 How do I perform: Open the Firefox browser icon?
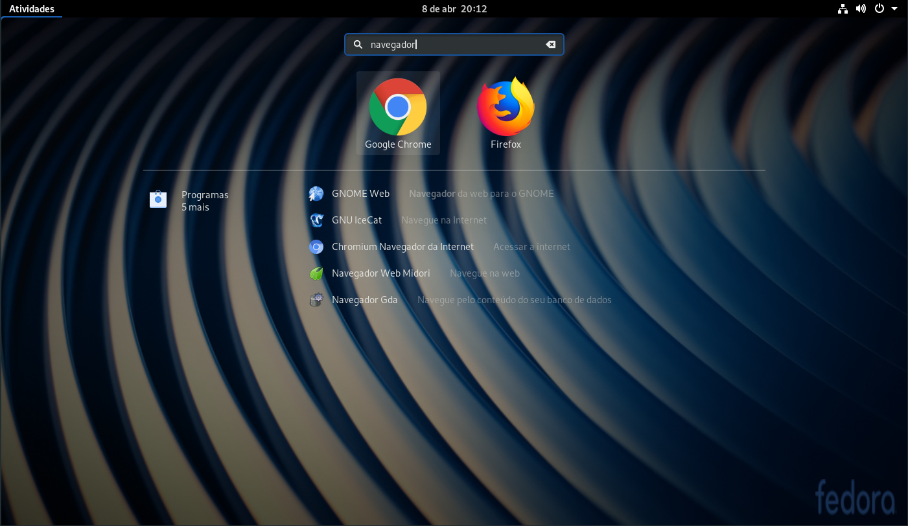click(506, 108)
